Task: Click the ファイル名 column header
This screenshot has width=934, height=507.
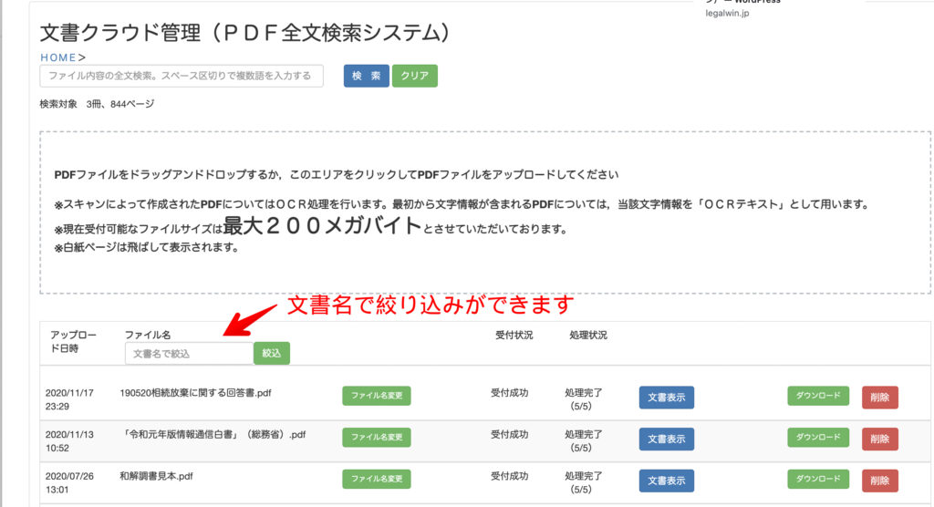Action: tap(148, 336)
